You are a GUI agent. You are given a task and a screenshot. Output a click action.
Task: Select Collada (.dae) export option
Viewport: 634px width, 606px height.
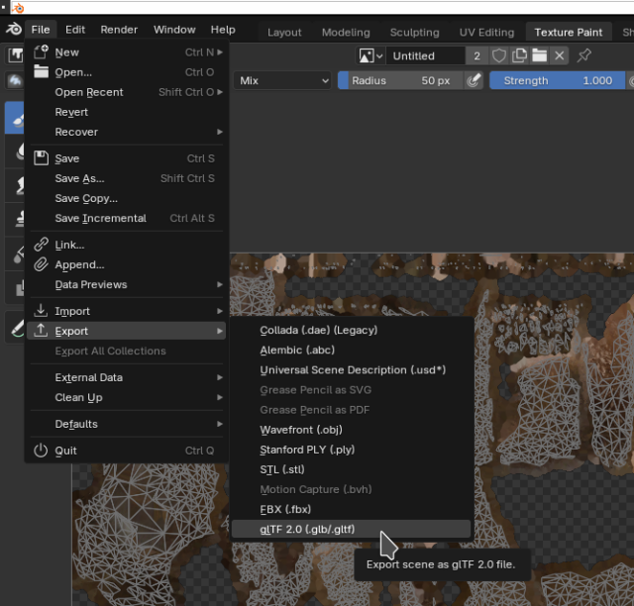tap(351, 330)
